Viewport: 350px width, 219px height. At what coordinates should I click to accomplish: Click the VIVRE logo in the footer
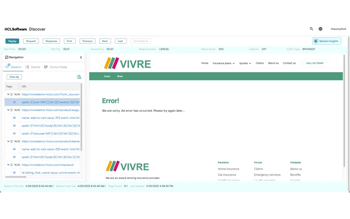(x=127, y=167)
